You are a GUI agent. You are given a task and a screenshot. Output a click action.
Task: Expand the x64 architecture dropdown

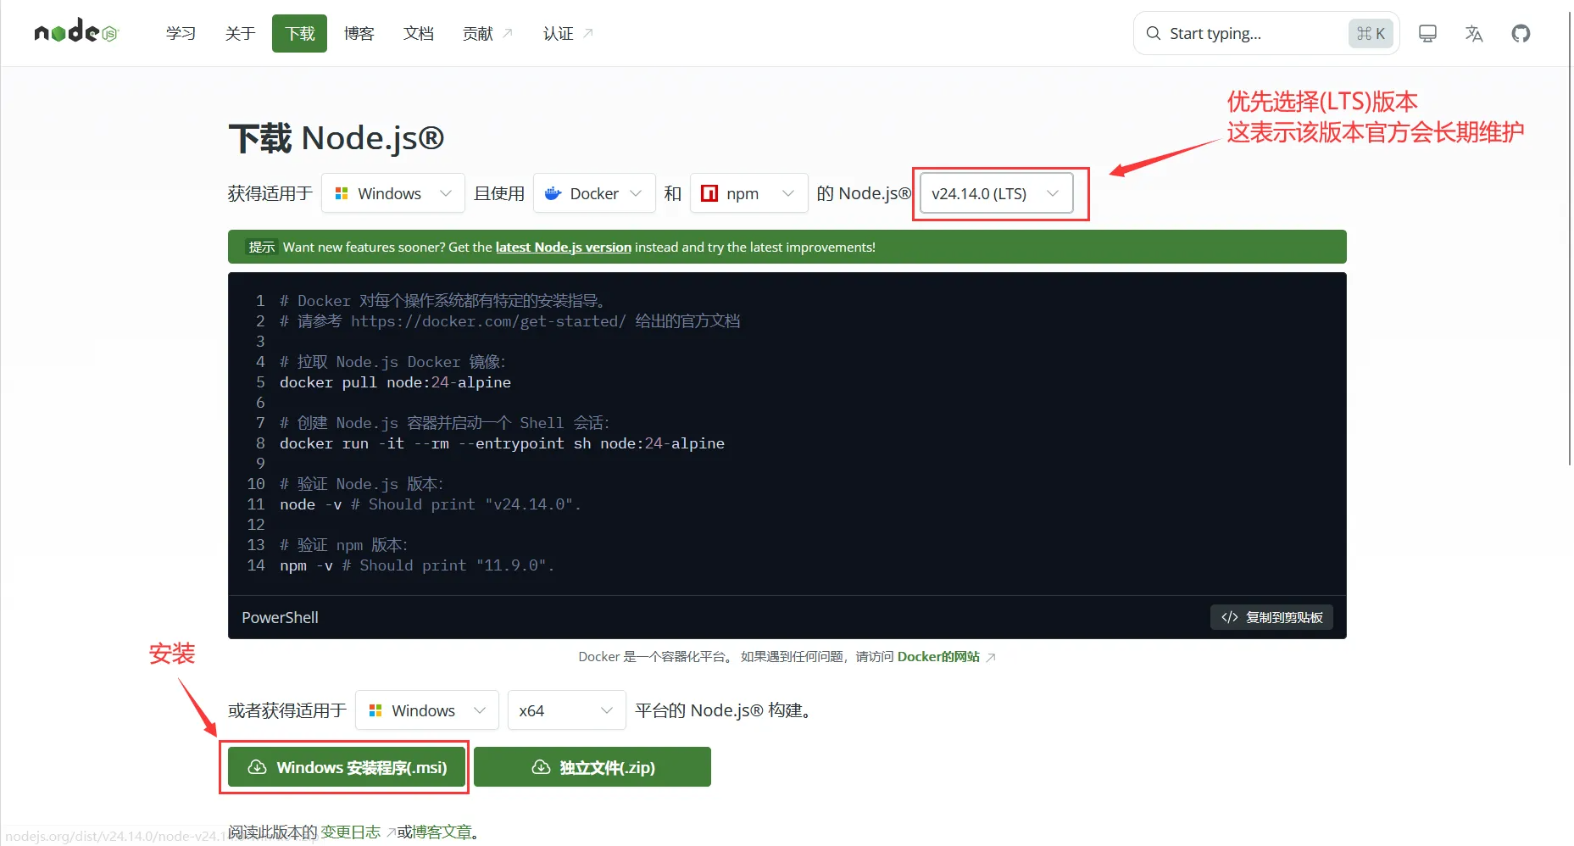tap(566, 710)
